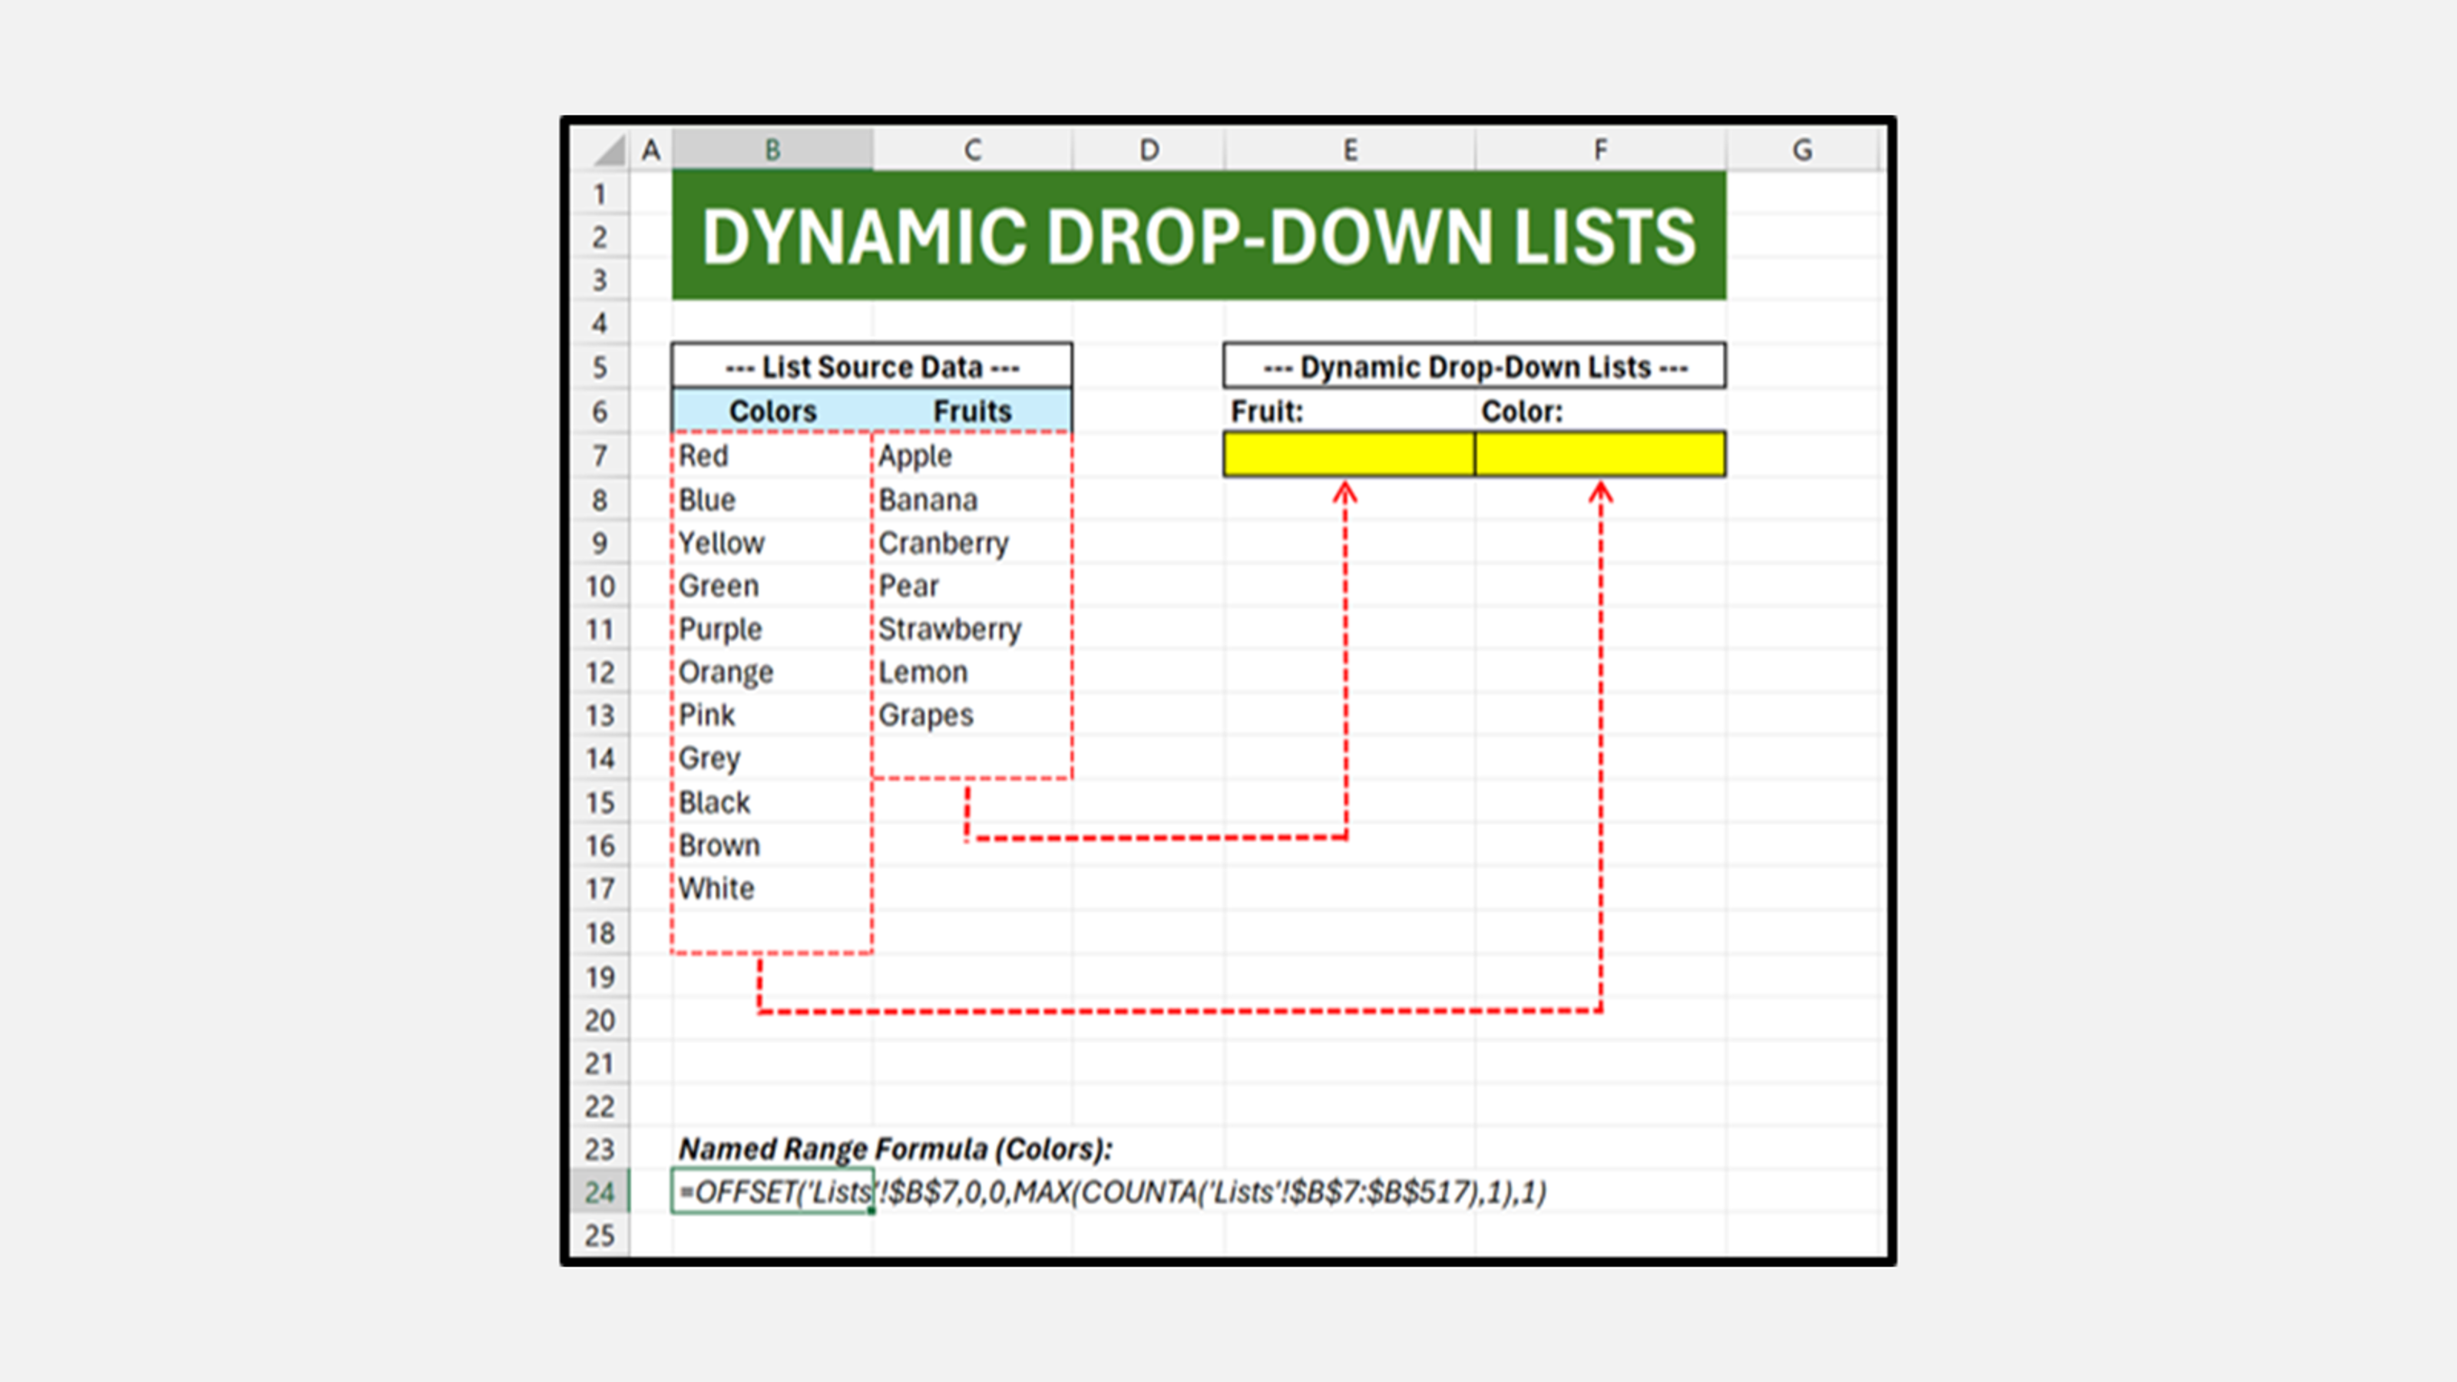Select row 7 header
Screen dimensions: 2457x1382
(x=601, y=456)
